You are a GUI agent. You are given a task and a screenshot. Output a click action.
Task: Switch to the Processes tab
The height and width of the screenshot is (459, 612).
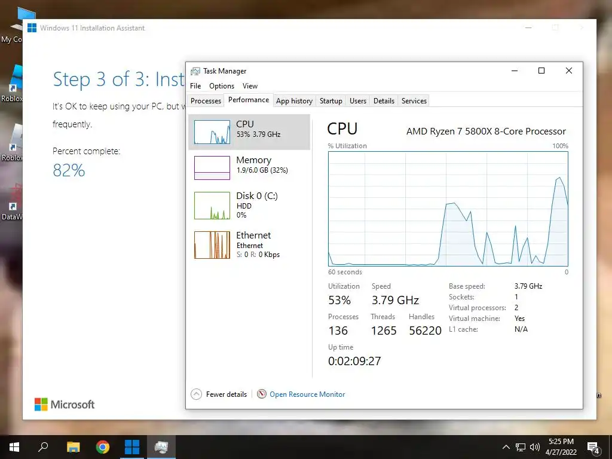click(x=206, y=100)
